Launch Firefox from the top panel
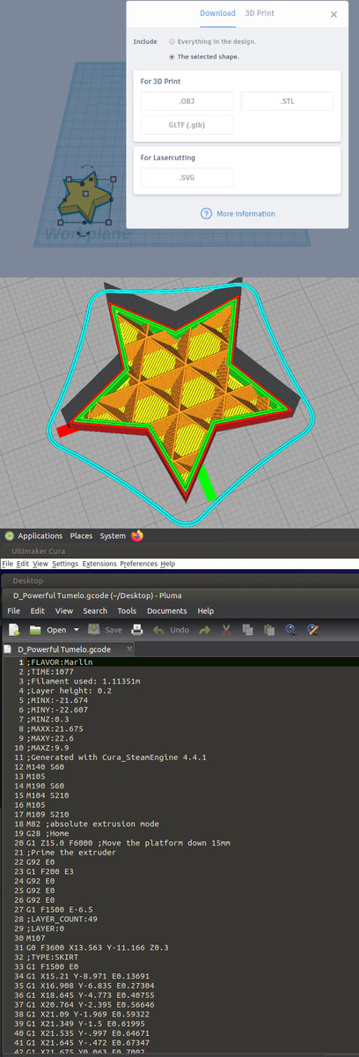Screen dimensions: 359x1057 138,536
